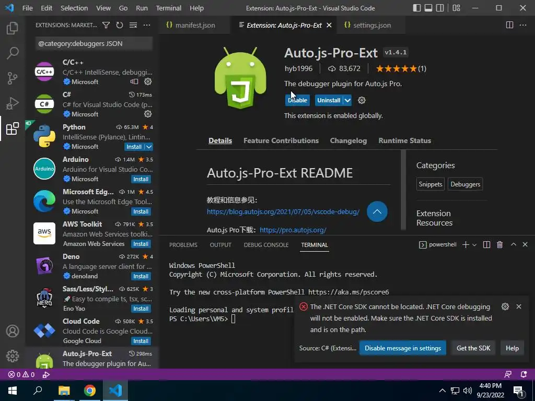535x401 pixels.
Task: Open the Changelog tab
Action: (348, 140)
